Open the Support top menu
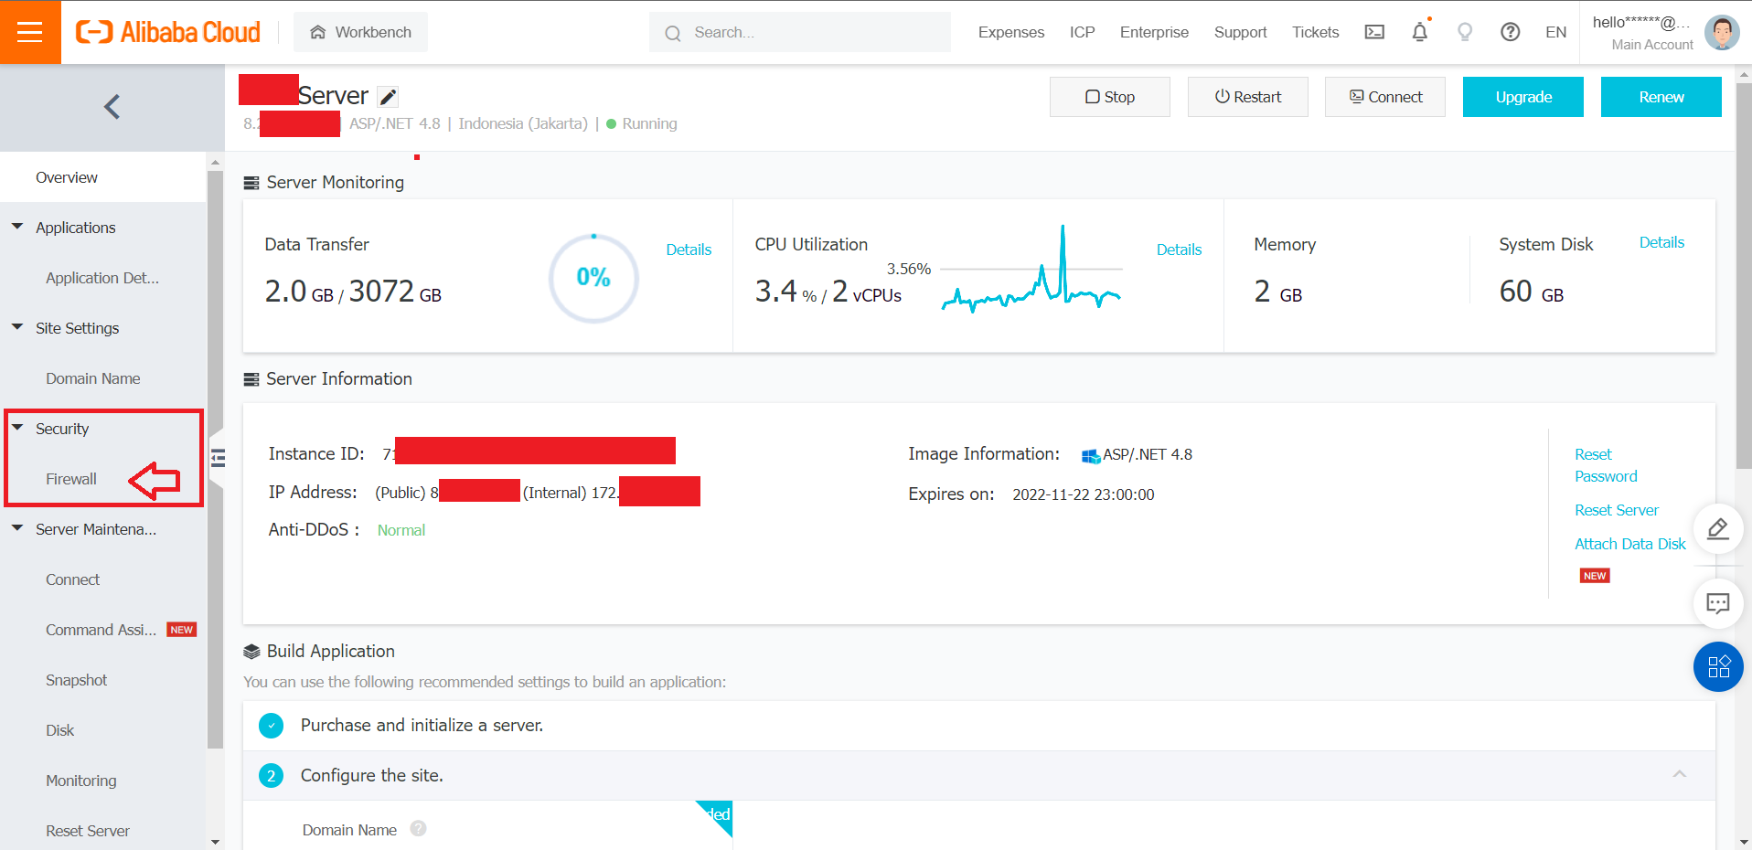This screenshot has width=1752, height=850. point(1240,32)
